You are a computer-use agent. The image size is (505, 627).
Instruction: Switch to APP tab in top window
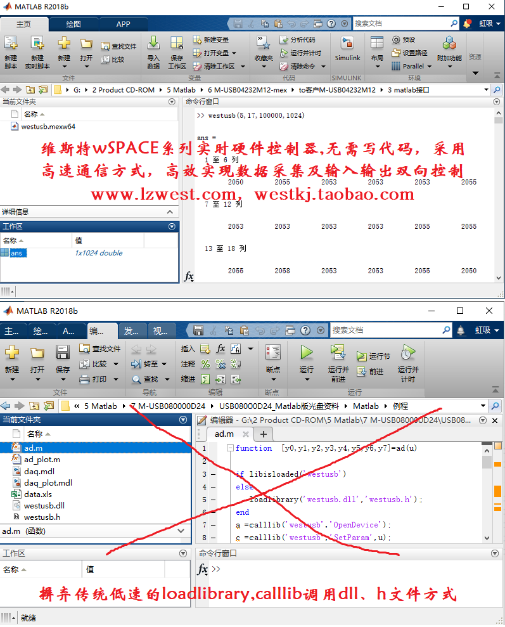pyautogui.click(x=123, y=24)
